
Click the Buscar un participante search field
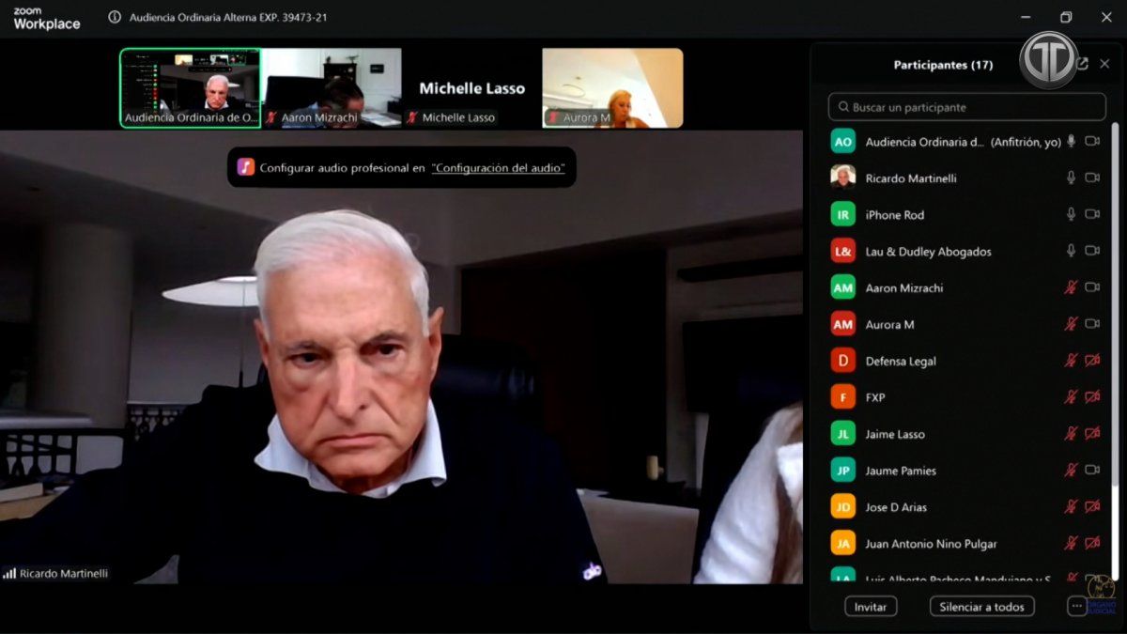(967, 107)
